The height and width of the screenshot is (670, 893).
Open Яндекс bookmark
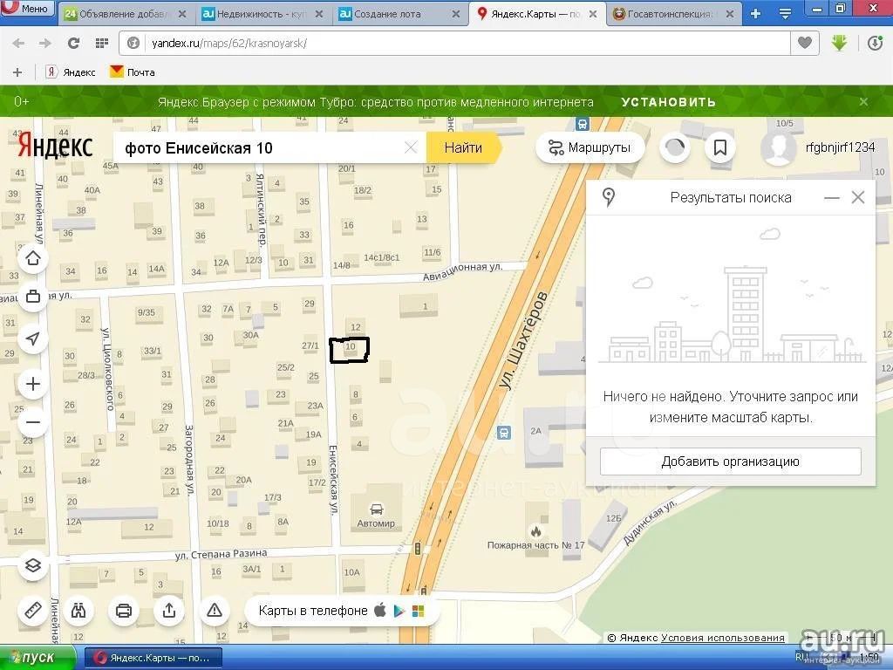click(71, 72)
